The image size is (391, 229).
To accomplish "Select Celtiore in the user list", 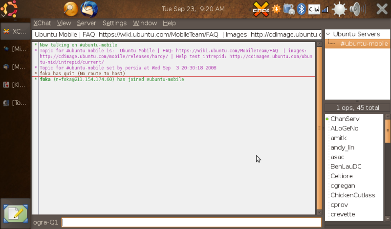I will [342, 176].
